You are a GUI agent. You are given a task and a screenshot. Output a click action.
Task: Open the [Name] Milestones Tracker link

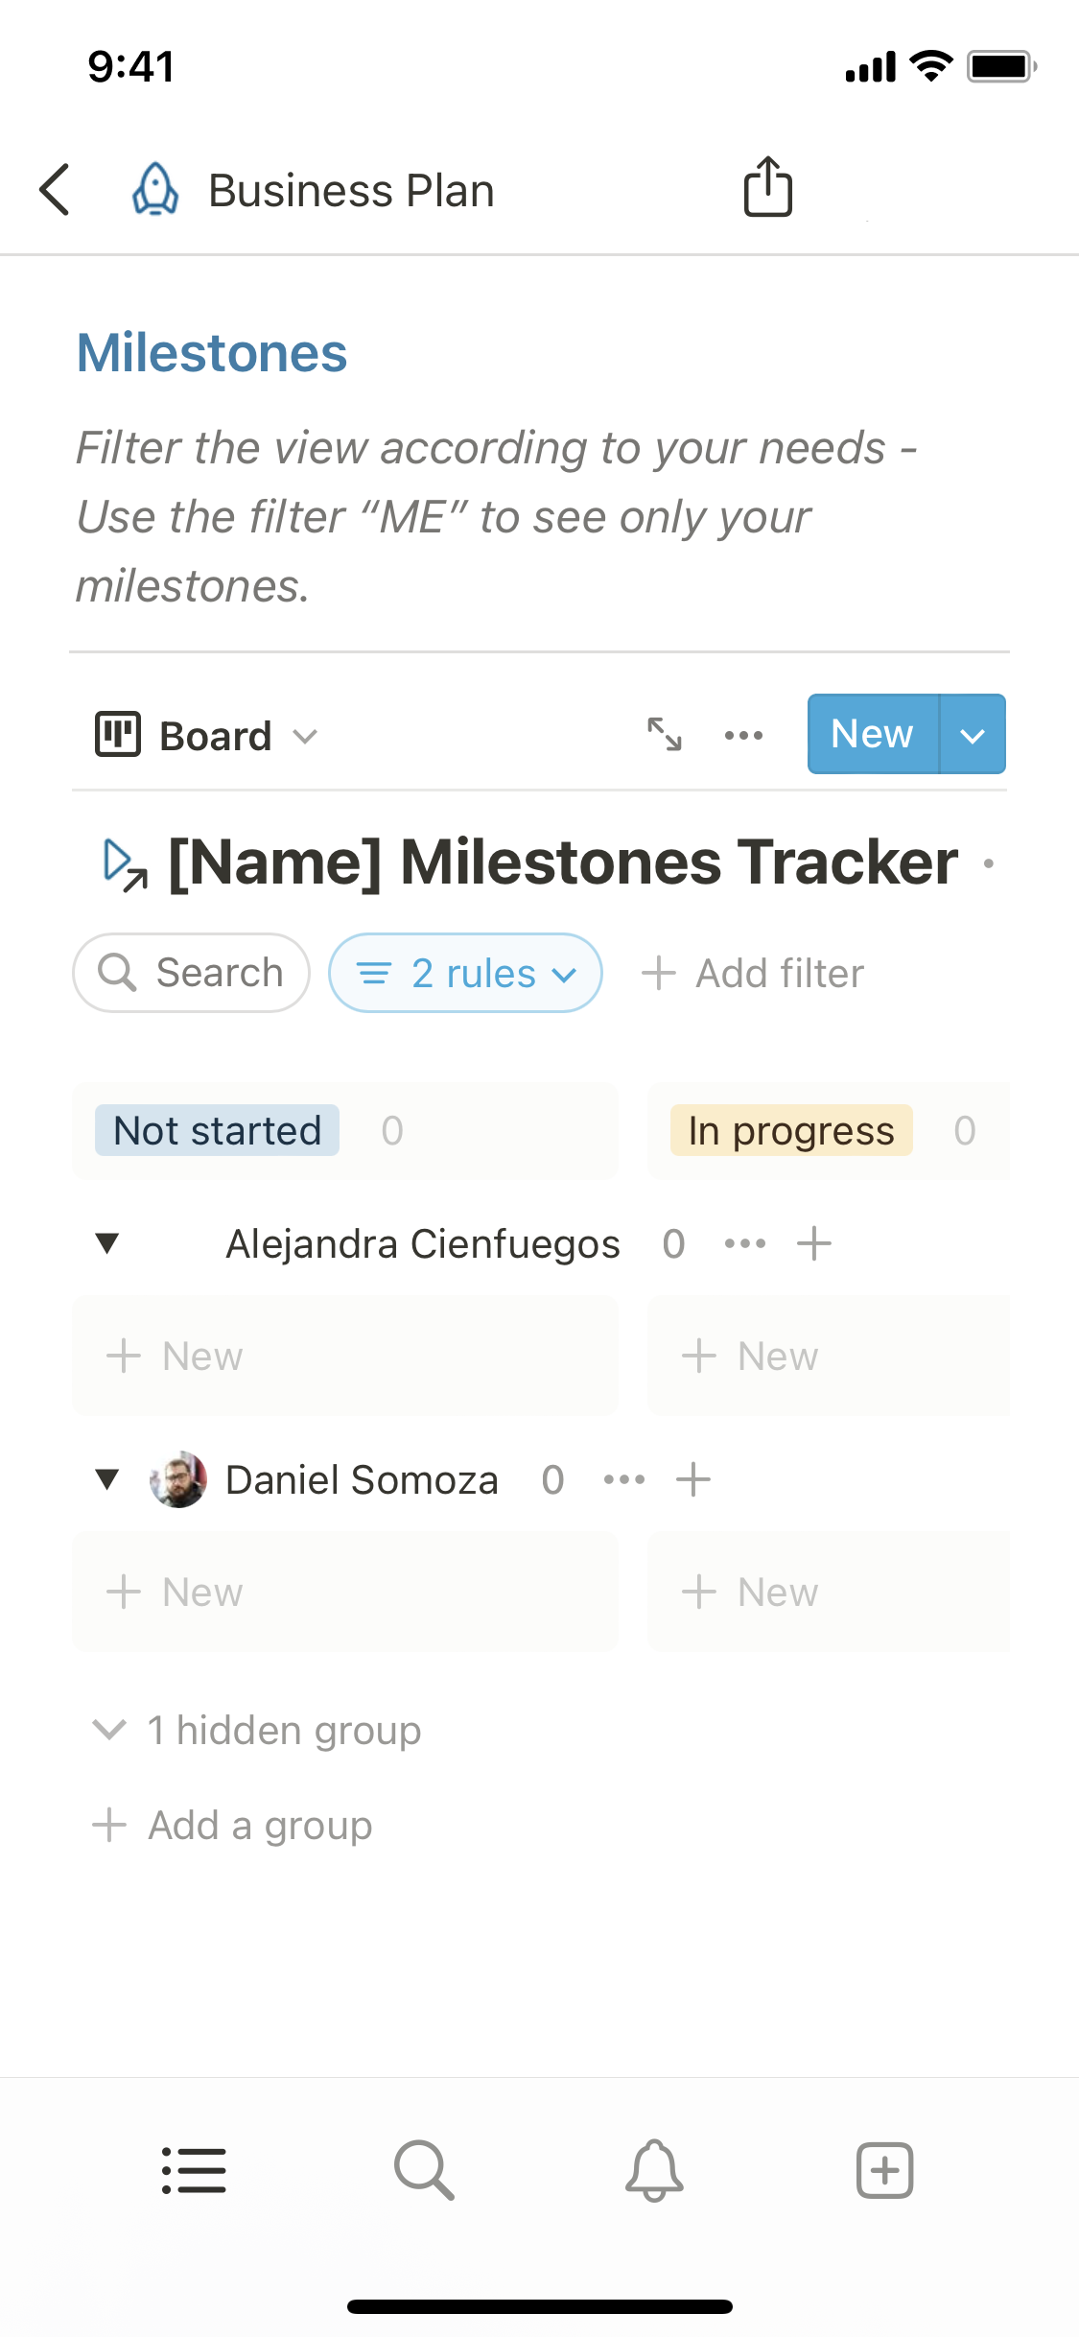coord(562,862)
